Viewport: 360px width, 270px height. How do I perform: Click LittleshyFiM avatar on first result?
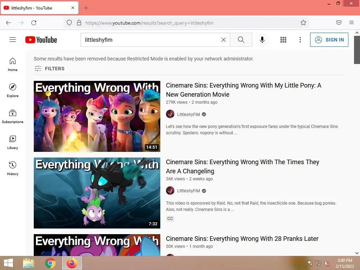click(x=170, y=114)
